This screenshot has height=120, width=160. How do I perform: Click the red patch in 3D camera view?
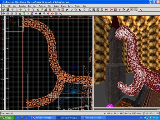(137, 60)
